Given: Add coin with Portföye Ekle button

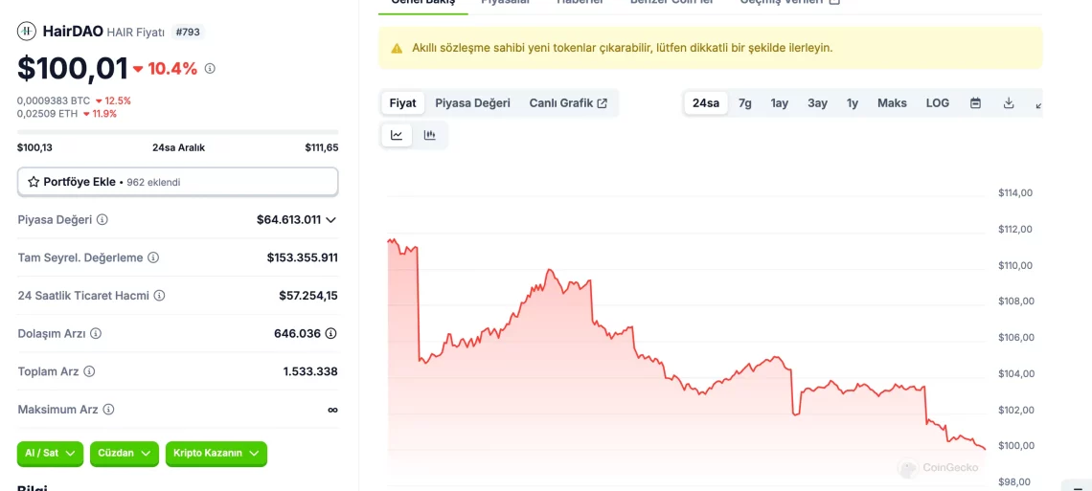Looking at the screenshot, I should point(177,182).
